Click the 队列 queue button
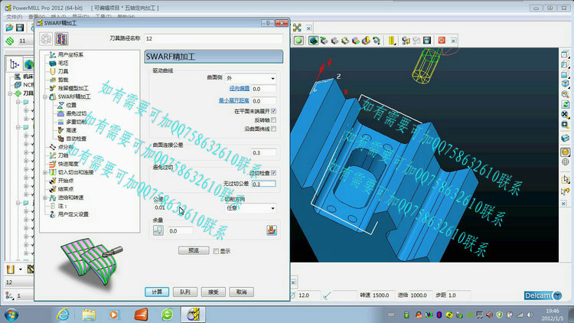 185,292
